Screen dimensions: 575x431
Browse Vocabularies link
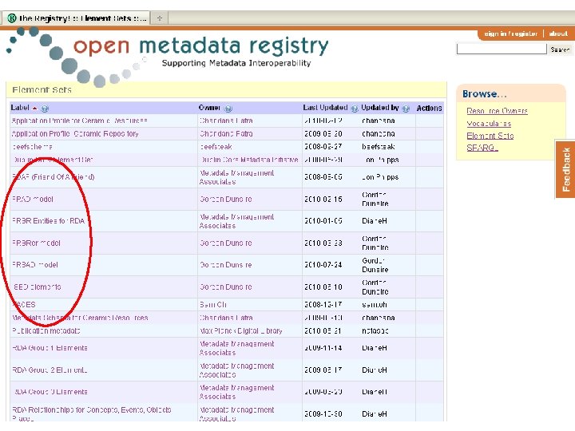[489, 124]
